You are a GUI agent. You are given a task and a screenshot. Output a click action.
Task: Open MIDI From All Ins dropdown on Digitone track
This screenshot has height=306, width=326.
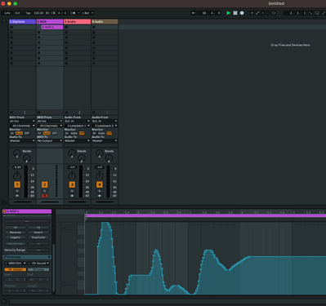click(22, 121)
